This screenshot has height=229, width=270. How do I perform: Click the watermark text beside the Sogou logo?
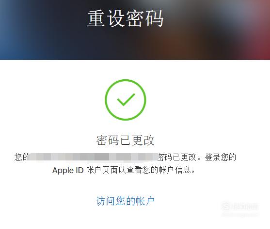244,207
